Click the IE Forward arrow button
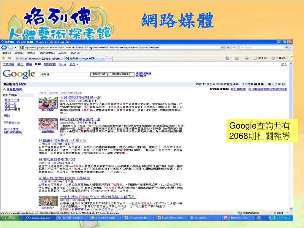This screenshot has width=304, height=228. coord(10,47)
